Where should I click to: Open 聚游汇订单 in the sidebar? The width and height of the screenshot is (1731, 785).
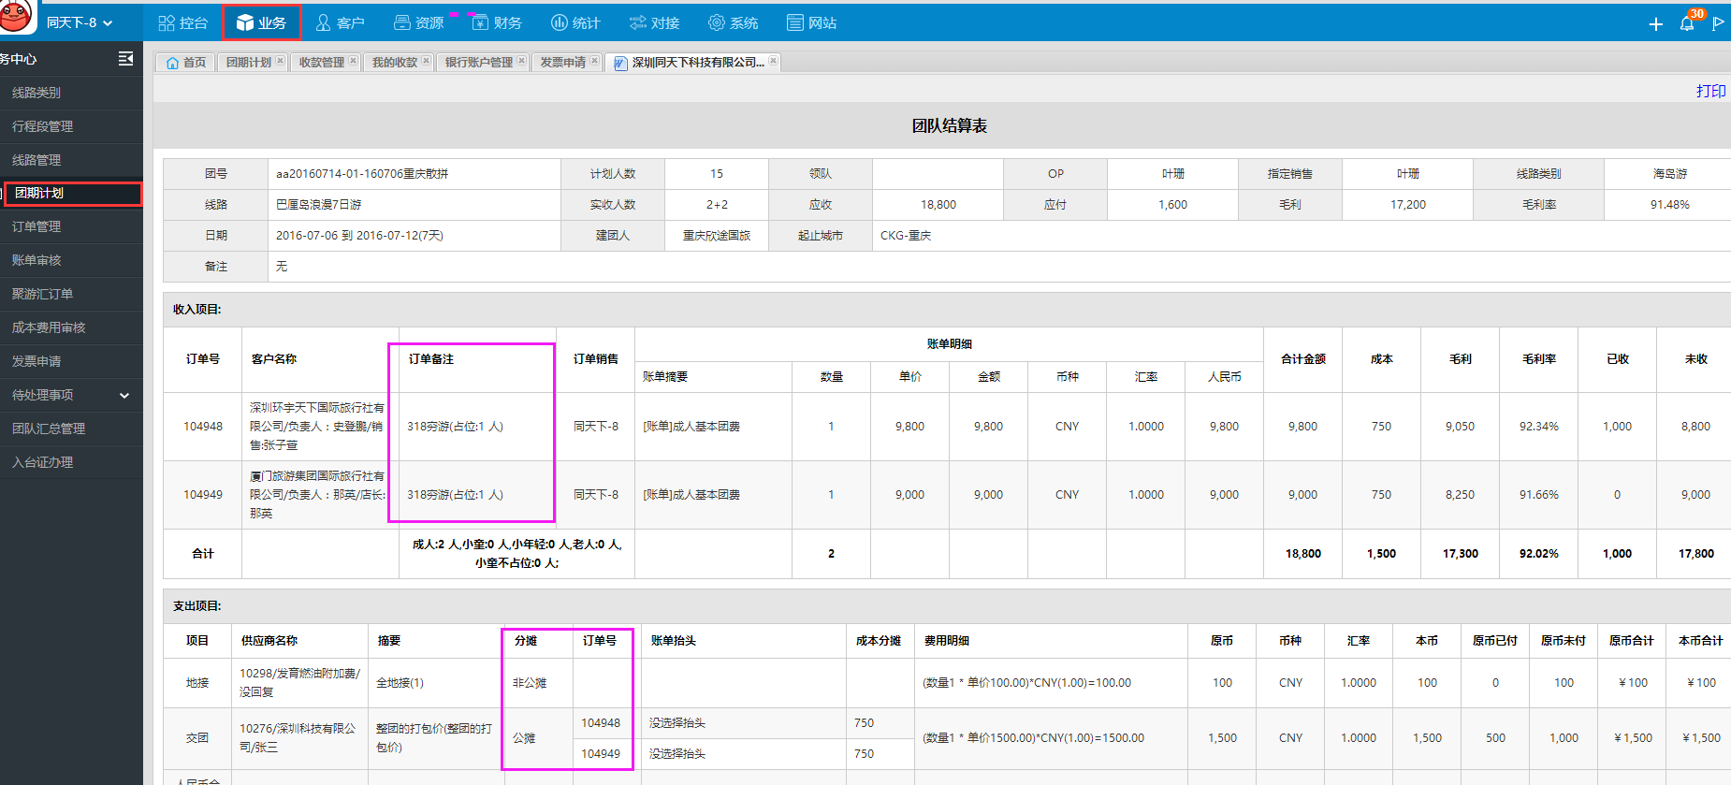coord(71,294)
